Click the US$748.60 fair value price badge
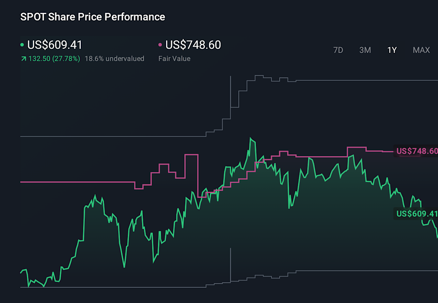 coord(416,151)
